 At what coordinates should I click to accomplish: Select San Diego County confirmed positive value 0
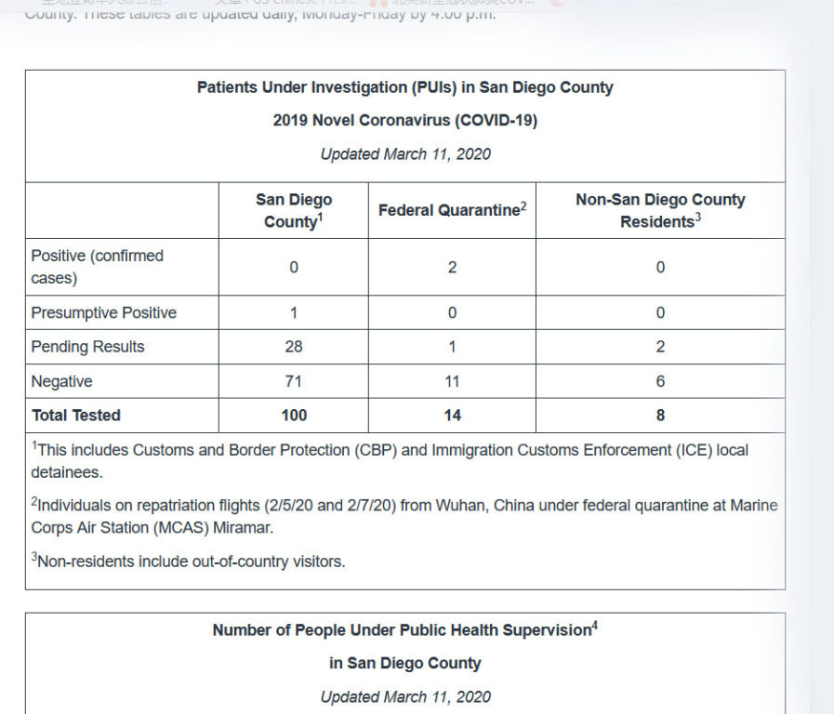click(x=294, y=267)
